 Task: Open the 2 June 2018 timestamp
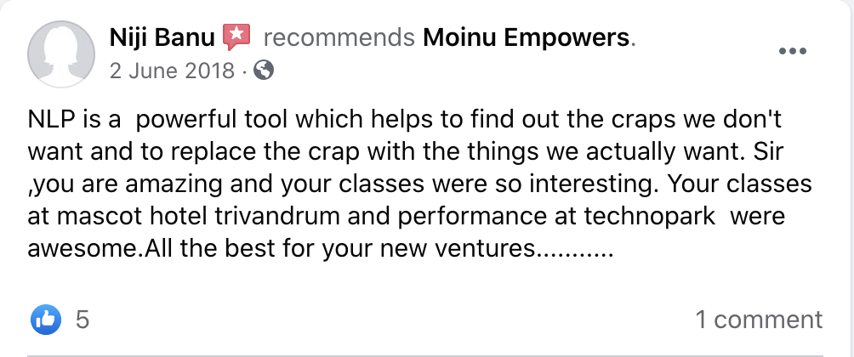(172, 71)
